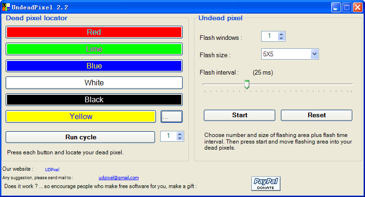Expand the Flash size dropdown
Screen dimensions: 365x197
pyautogui.click(x=314, y=54)
